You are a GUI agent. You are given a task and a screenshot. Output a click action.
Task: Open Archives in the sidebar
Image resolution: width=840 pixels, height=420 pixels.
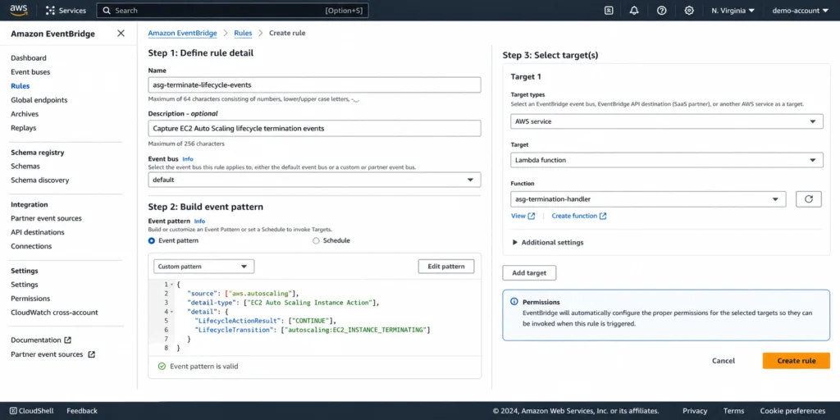tap(25, 113)
